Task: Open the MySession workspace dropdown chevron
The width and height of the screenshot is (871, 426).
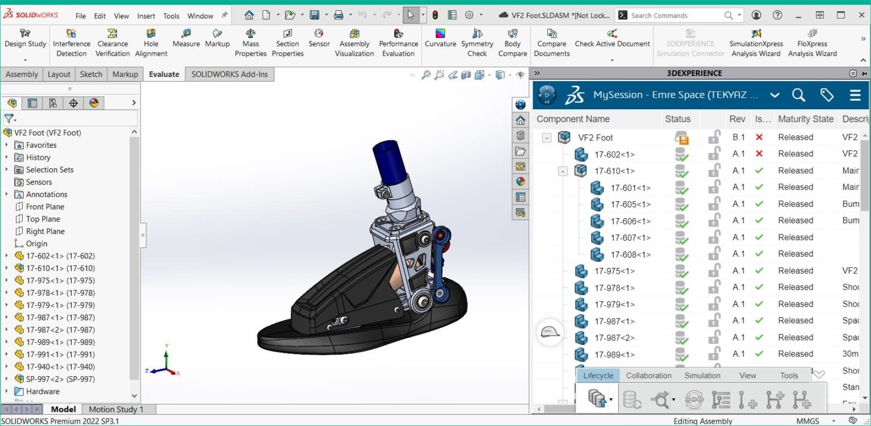Action: pos(775,95)
